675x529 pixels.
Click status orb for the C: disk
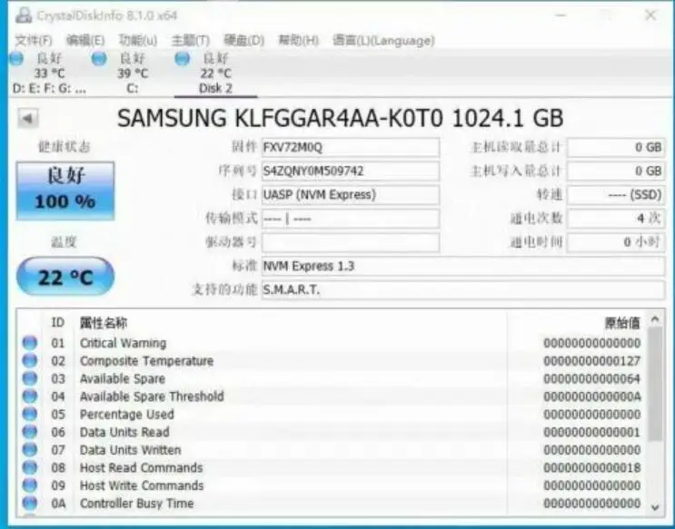(x=99, y=58)
